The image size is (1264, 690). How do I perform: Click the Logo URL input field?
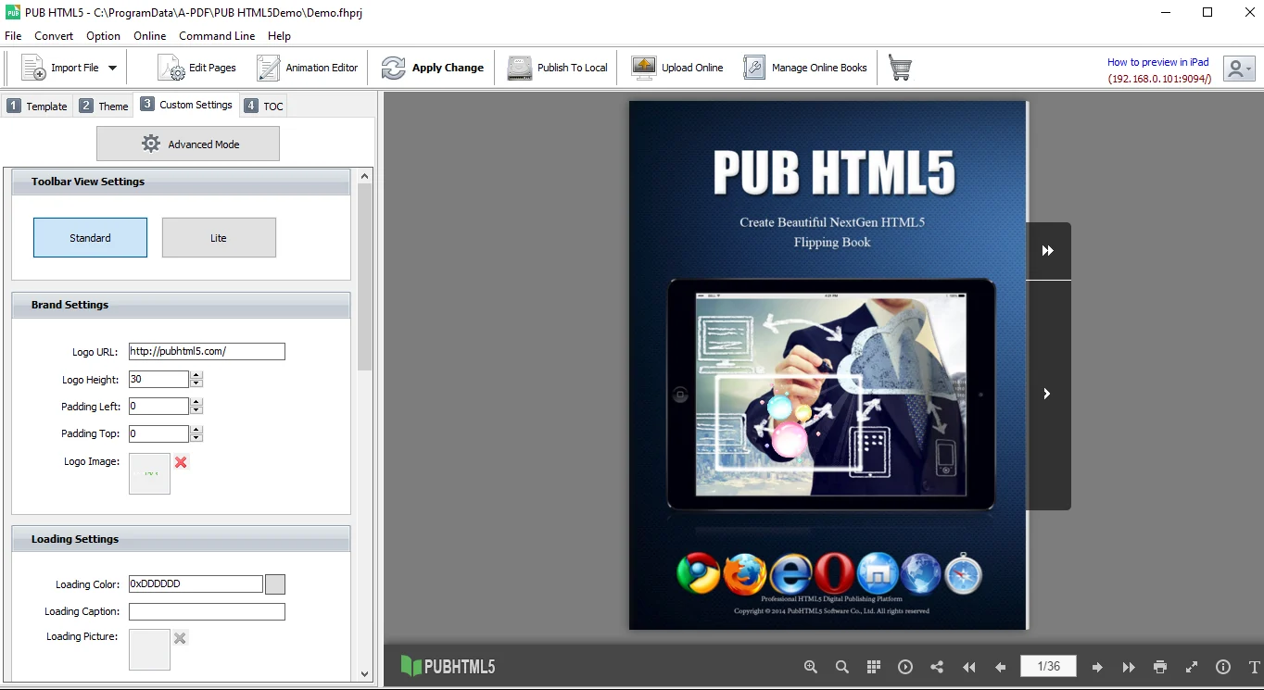[x=207, y=351]
